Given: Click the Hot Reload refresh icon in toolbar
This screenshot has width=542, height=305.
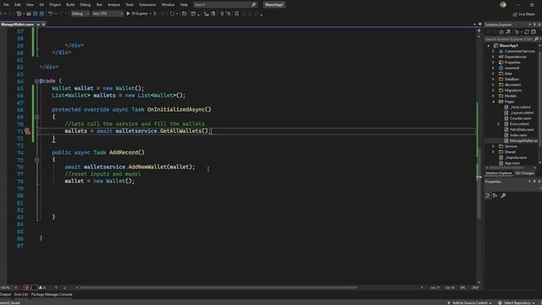Looking at the screenshot, I should 172,14.
